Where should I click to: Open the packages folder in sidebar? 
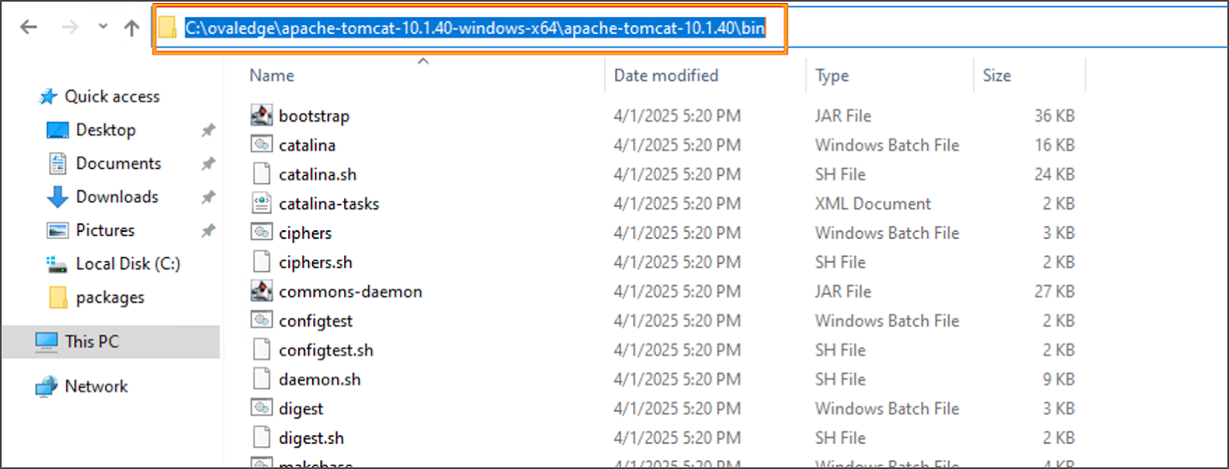(110, 297)
